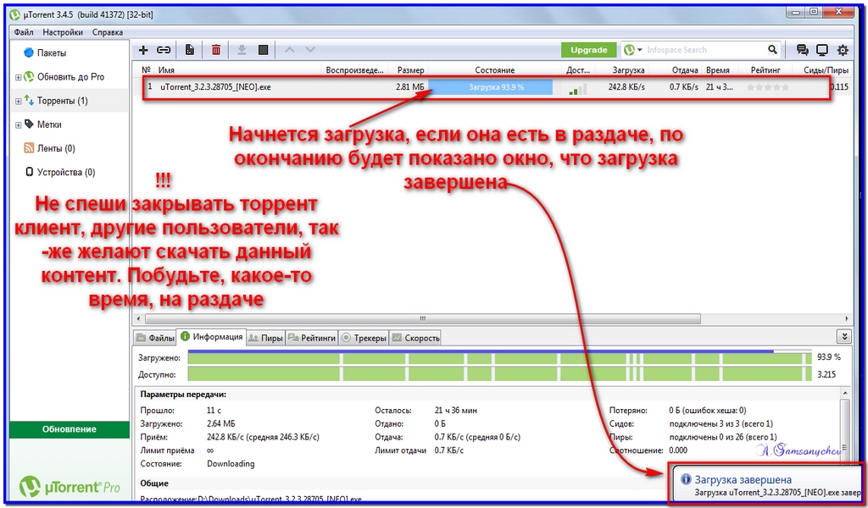Click the rating stars of the torrent
Screen dimensions: 868x508
click(x=767, y=87)
